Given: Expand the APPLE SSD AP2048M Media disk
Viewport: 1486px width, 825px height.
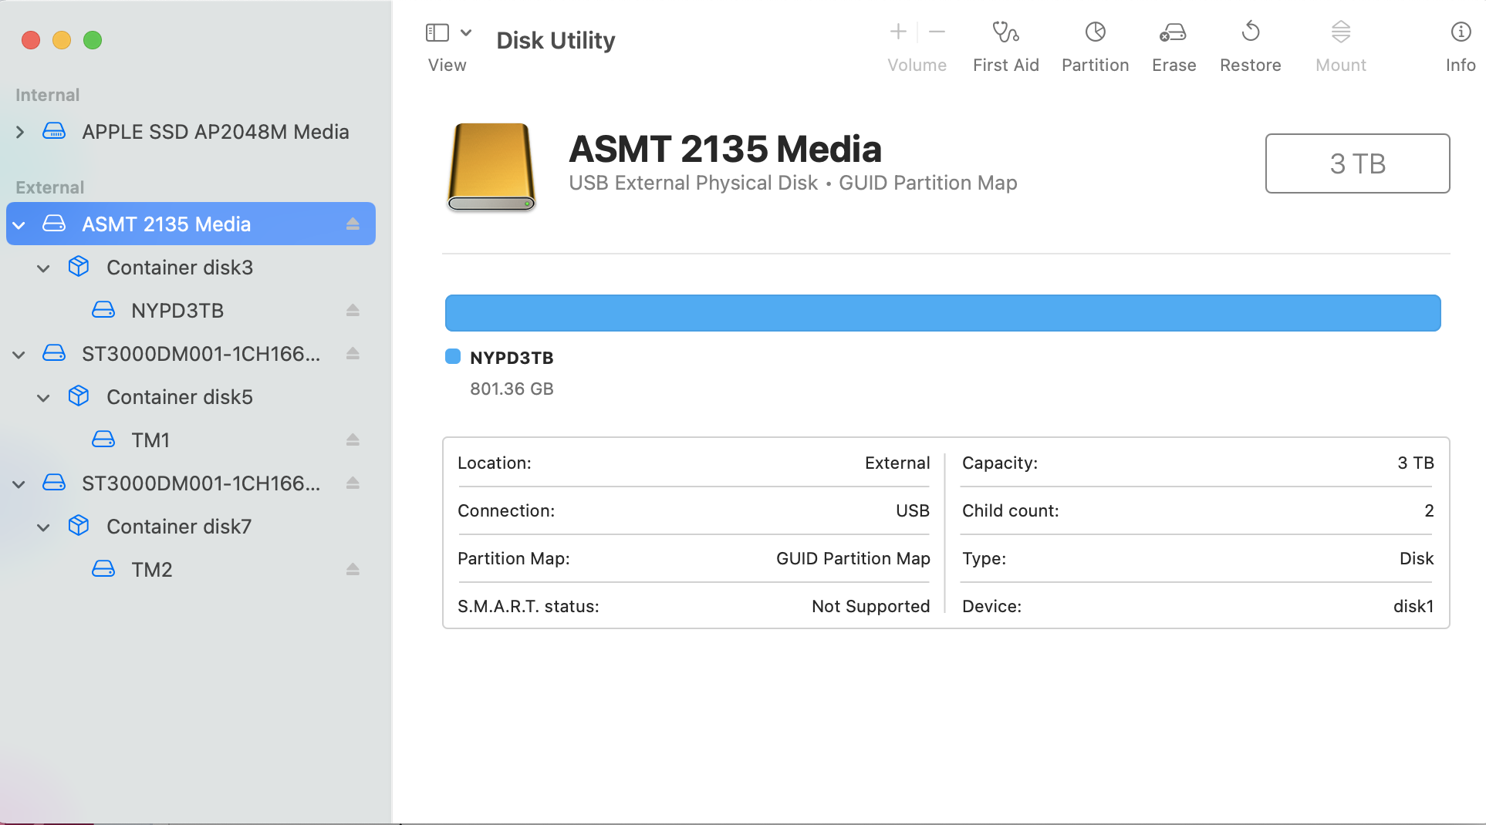Looking at the screenshot, I should pyautogui.click(x=20, y=132).
